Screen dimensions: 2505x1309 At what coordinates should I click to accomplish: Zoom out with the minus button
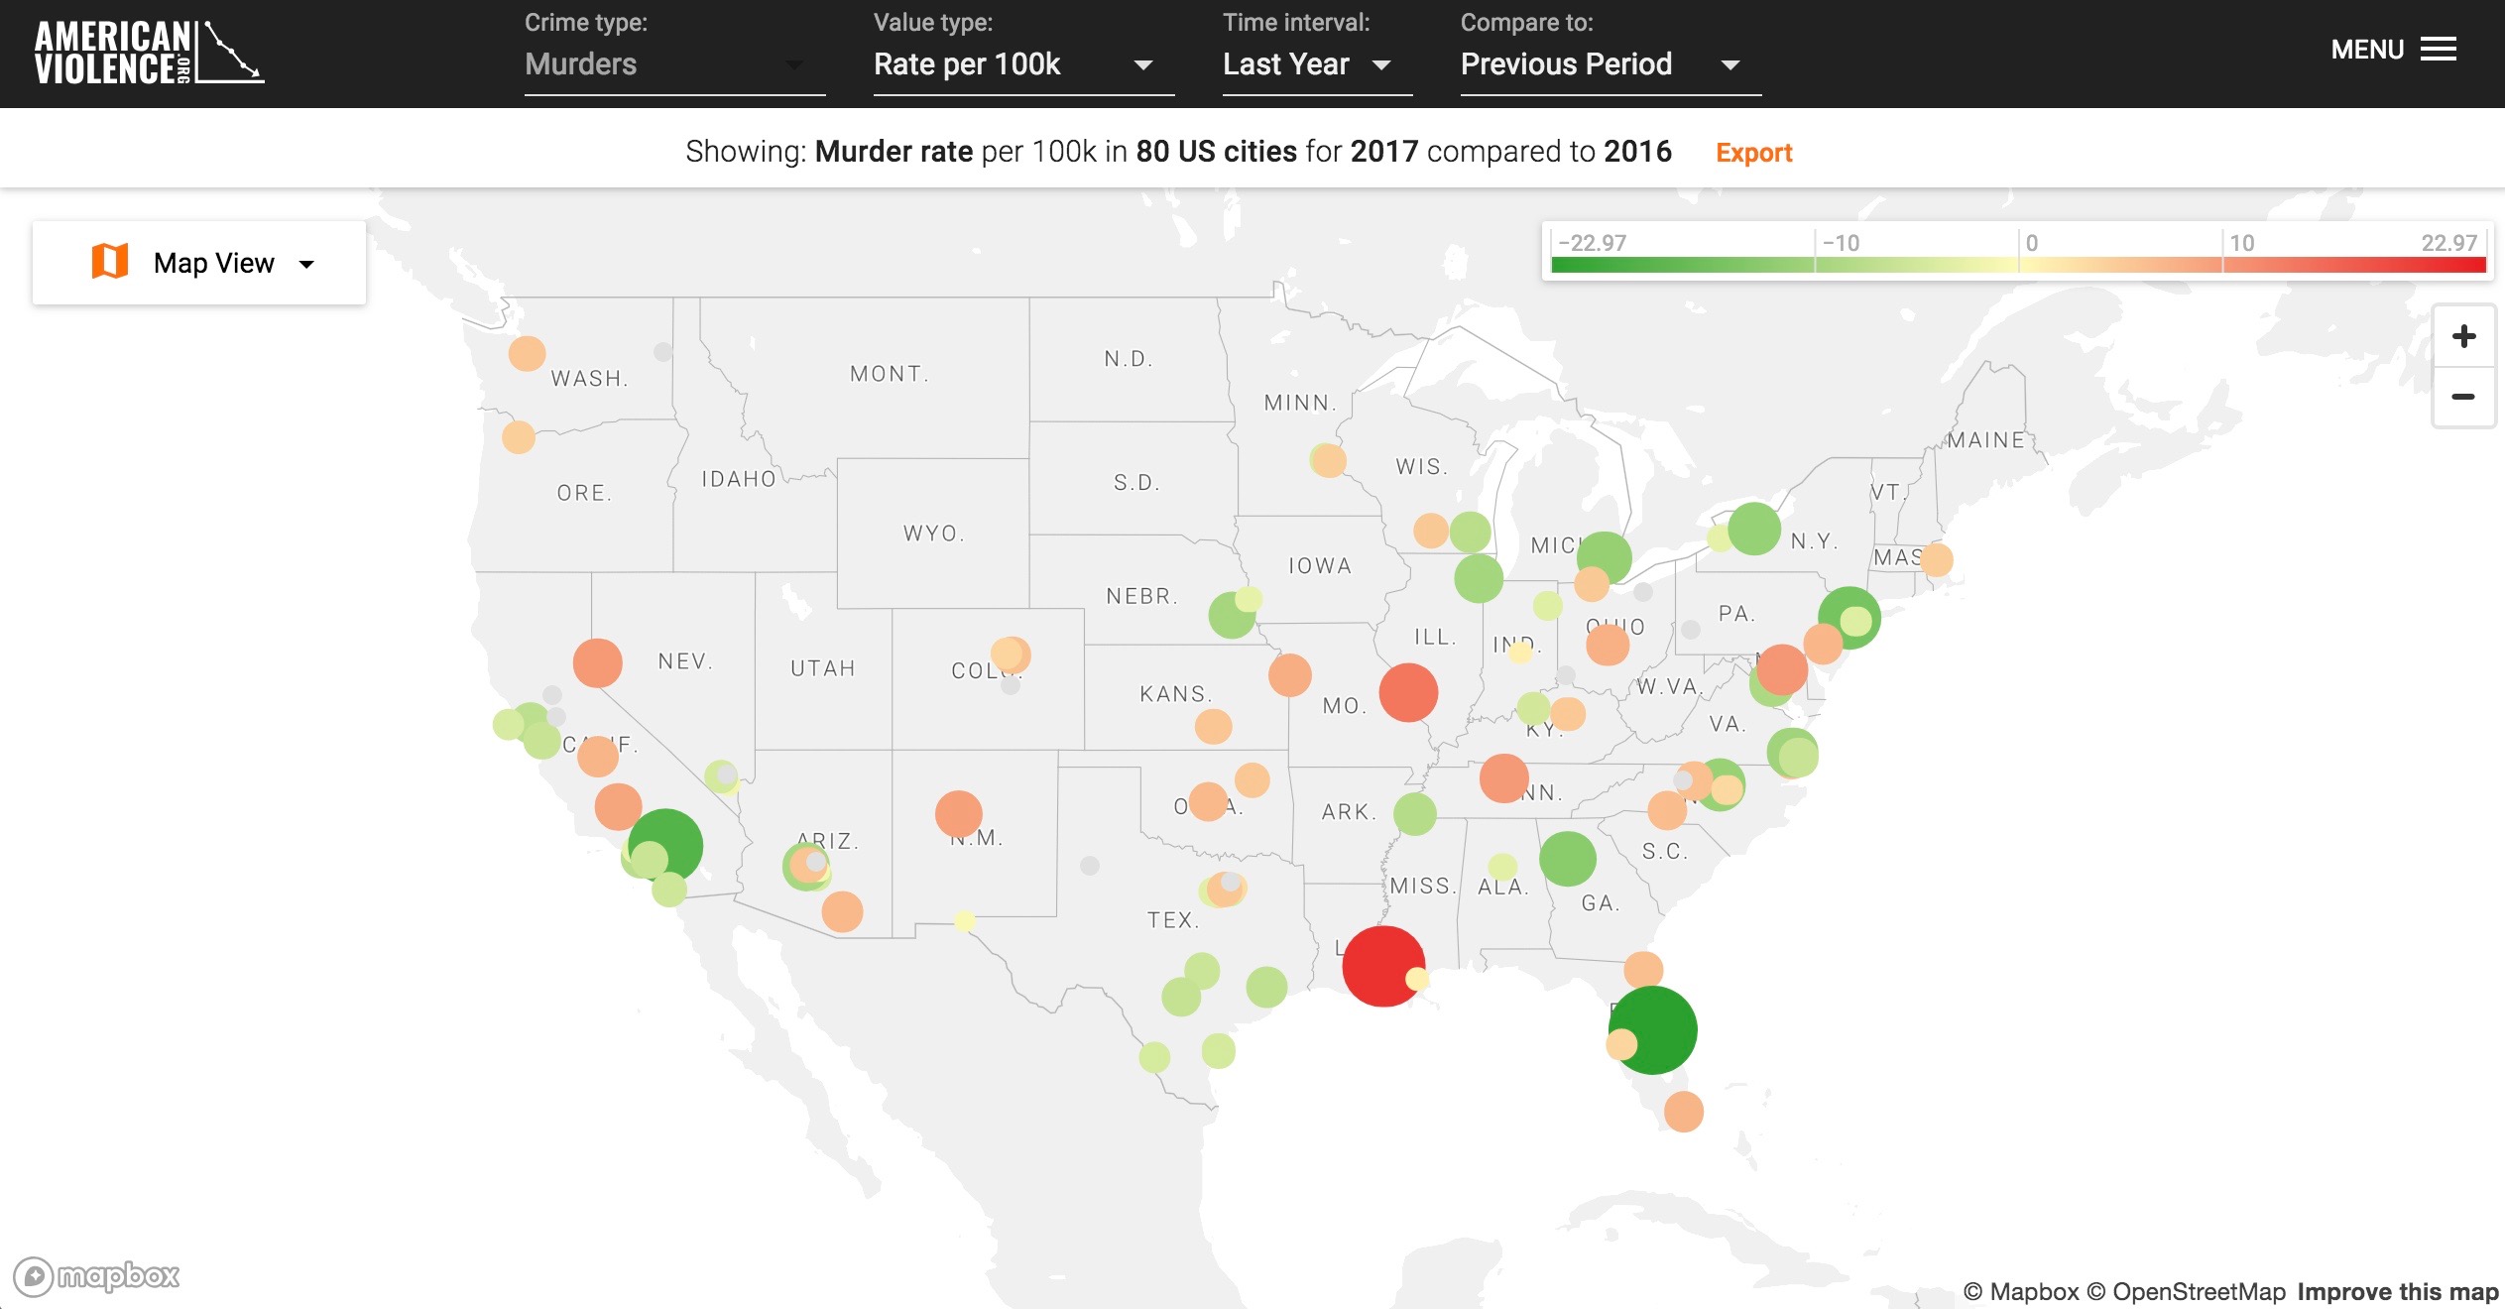(2463, 397)
